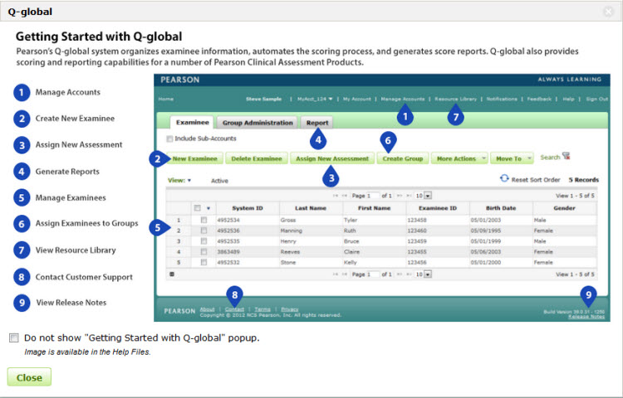Image resolution: width=623 pixels, height=398 pixels.
Task: Open the View dropdown arrow
Action: tap(189, 181)
